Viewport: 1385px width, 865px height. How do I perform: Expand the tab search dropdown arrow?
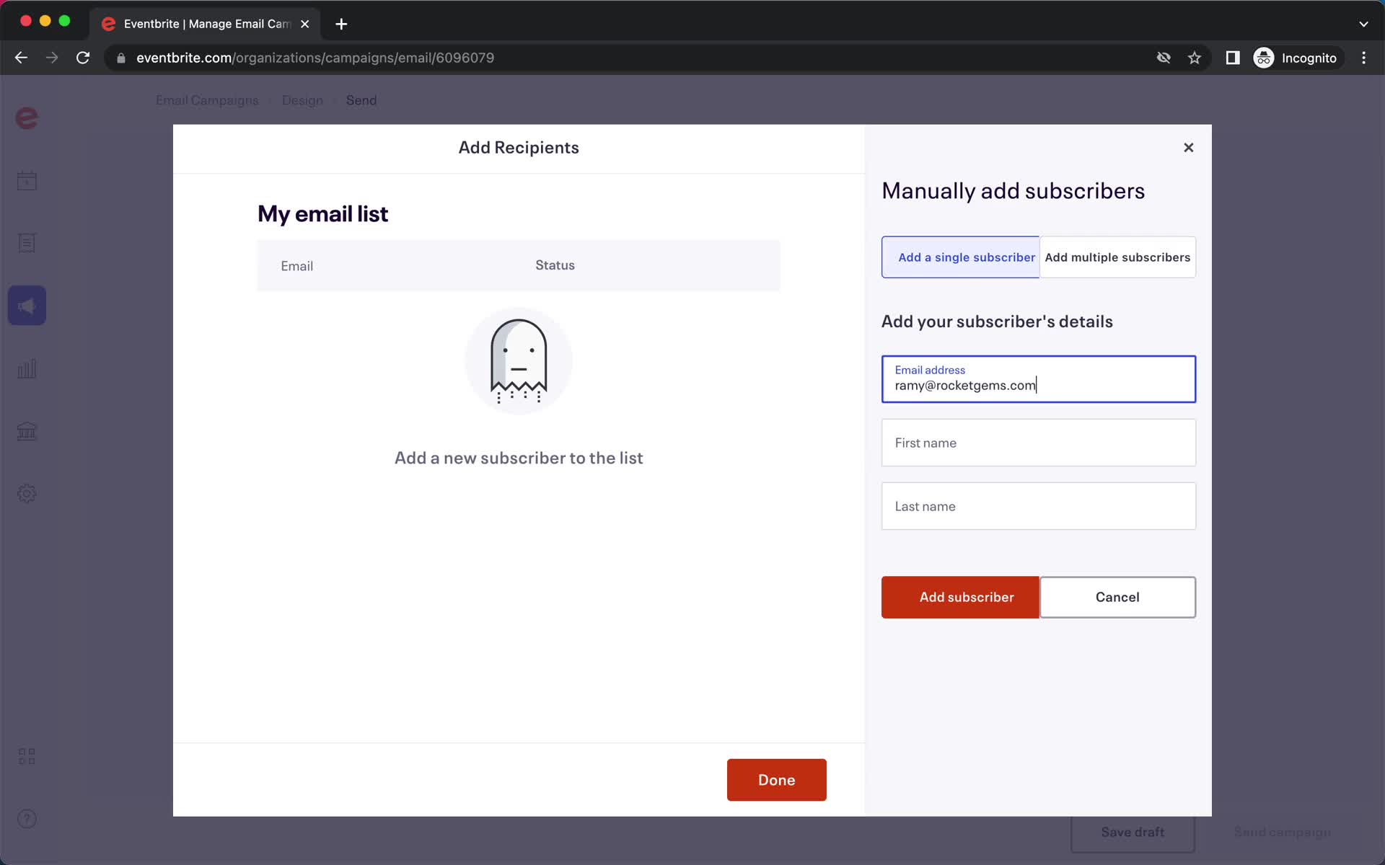tap(1363, 24)
